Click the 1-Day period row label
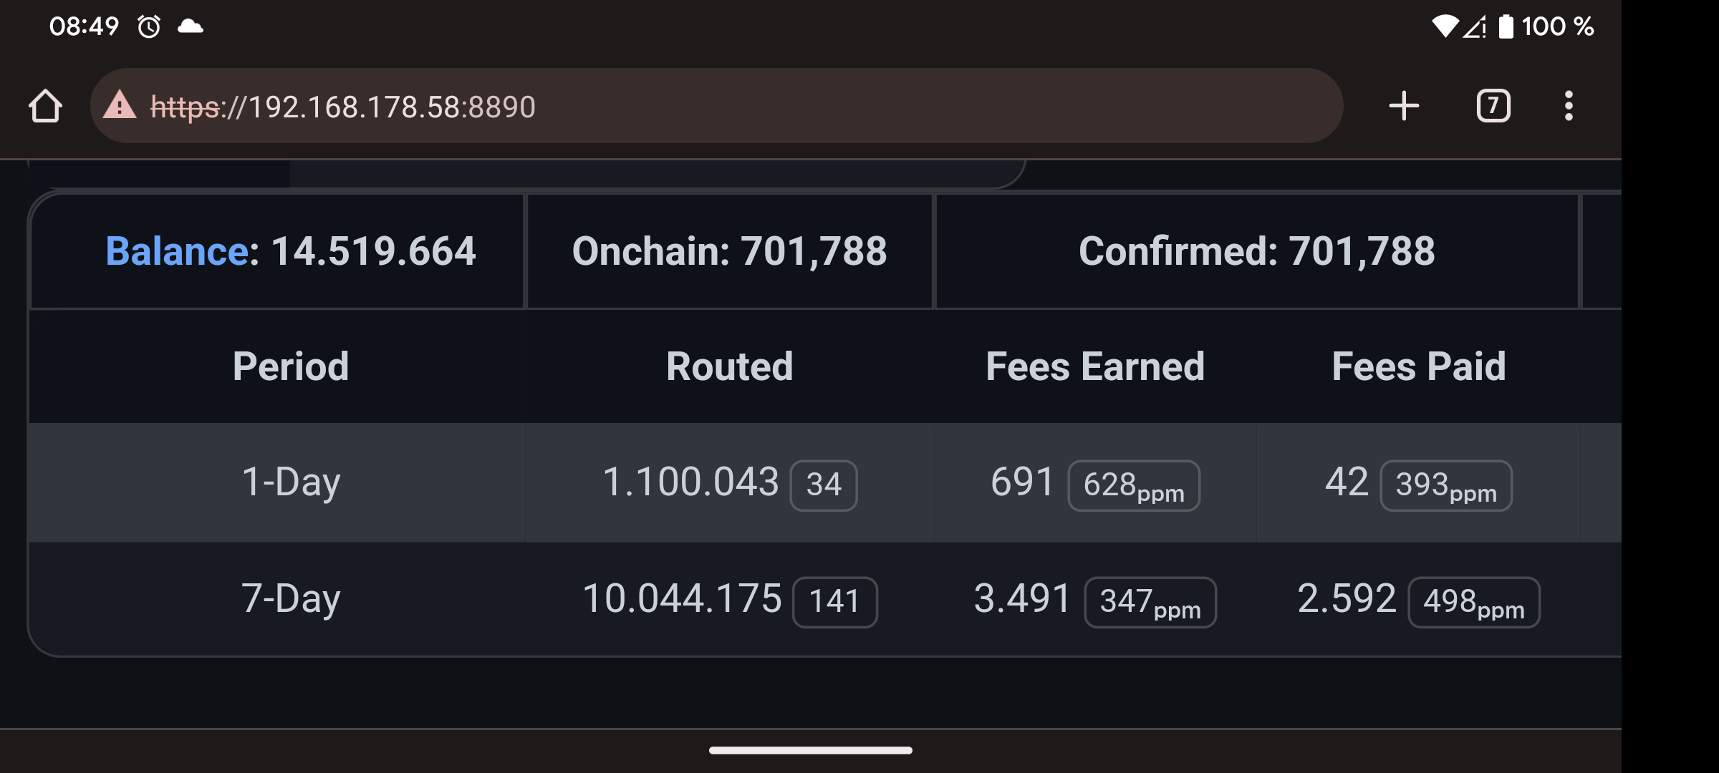Image resolution: width=1719 pixels, height=773 pixels. tap(291, 482)
